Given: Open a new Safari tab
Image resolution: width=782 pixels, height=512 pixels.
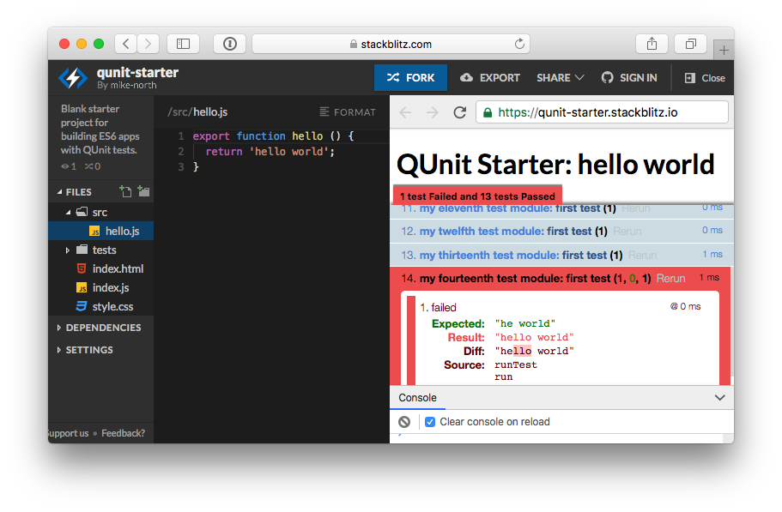Looking at the screenshot, I should click(723, 48).
